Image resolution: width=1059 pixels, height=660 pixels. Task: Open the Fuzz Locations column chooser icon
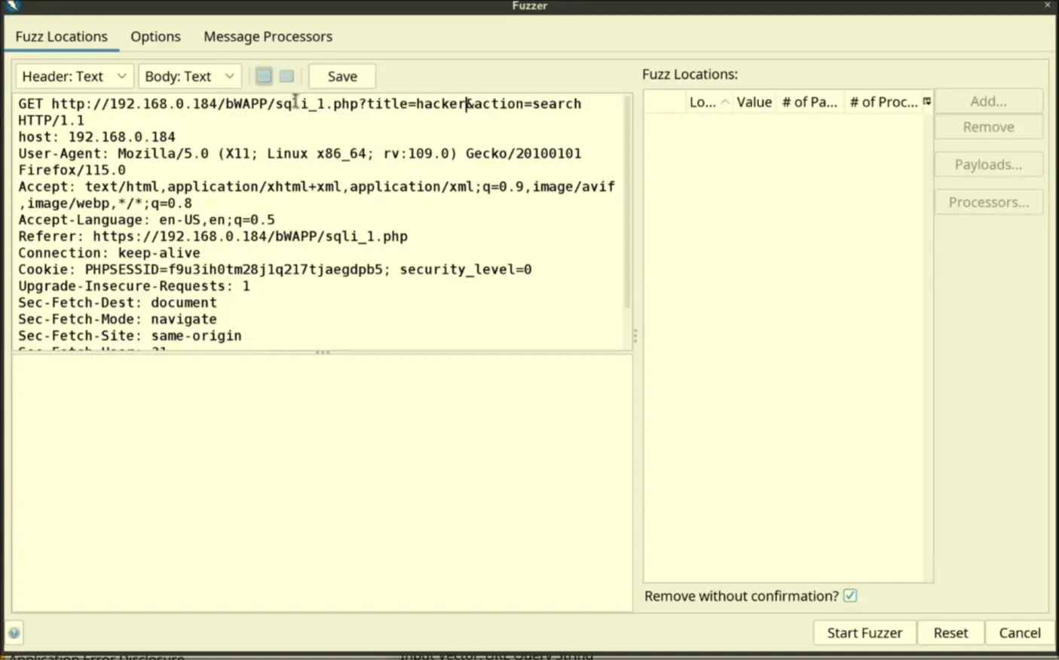pyautogui.click(x=927, y=102)
